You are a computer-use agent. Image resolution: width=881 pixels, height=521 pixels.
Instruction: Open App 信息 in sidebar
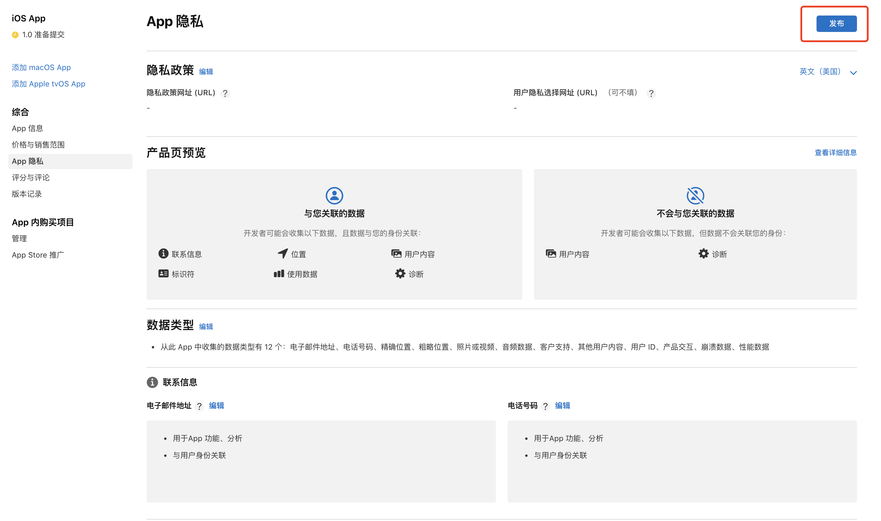[27, 129]
